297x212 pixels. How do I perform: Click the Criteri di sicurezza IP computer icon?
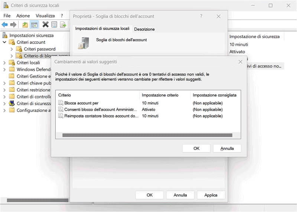point(12,103)
